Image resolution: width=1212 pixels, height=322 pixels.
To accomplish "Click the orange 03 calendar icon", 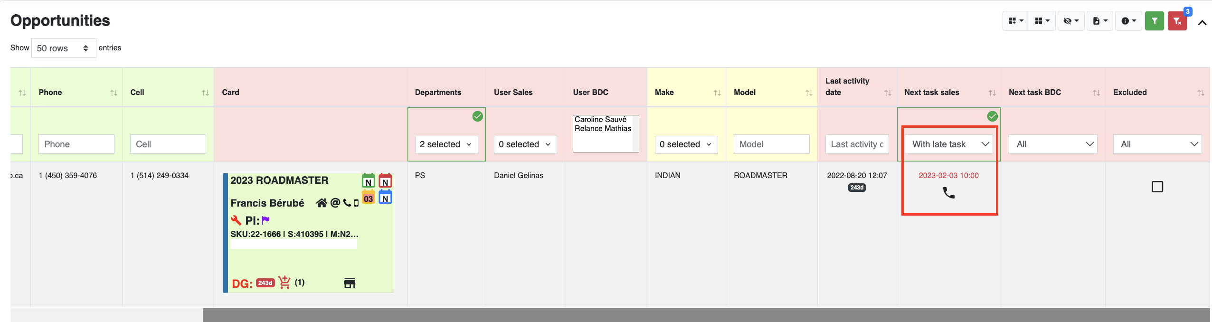I will click(369, 197).
